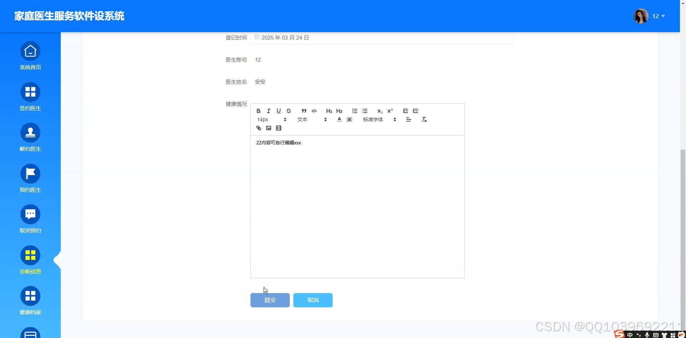Expand the user 12 account dropdown
Image resolution: width=686 pixels, height=338 pixels.
coord(657,16)
